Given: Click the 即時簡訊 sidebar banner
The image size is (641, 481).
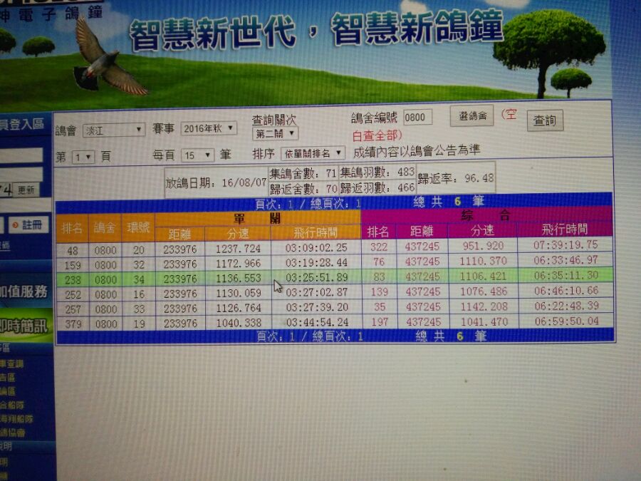Looking at the screenshot, I should (26, 326).
